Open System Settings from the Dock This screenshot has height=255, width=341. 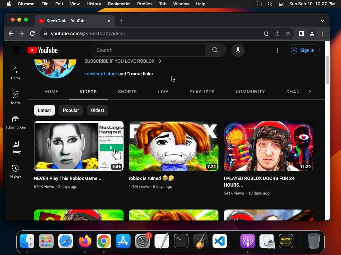click(x=143, y=241)
